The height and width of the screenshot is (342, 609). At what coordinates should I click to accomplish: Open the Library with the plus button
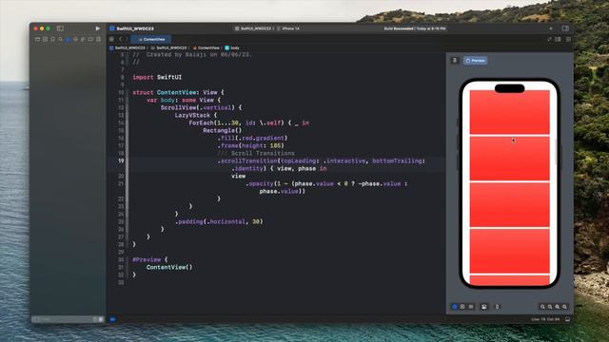[551, 28]
